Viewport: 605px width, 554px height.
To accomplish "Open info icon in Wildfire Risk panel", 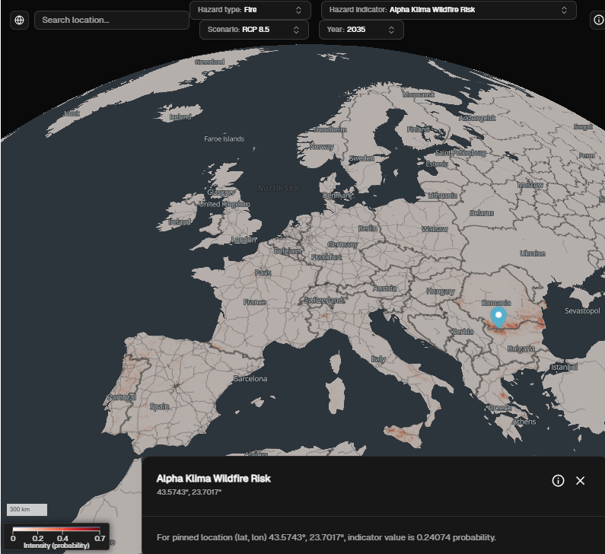I will pos(558,480).
